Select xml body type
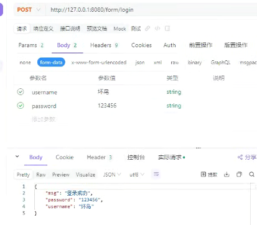Viewport: 257px width, 225px height. tap(157, 62)
